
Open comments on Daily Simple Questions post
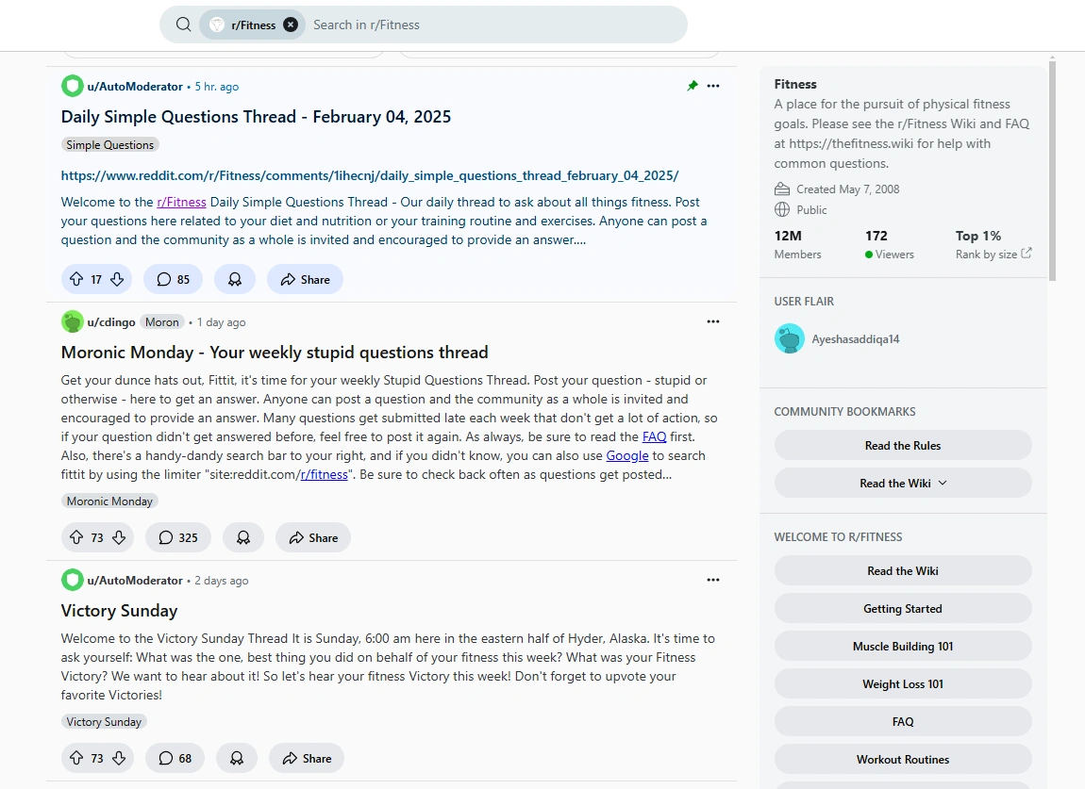173,279
